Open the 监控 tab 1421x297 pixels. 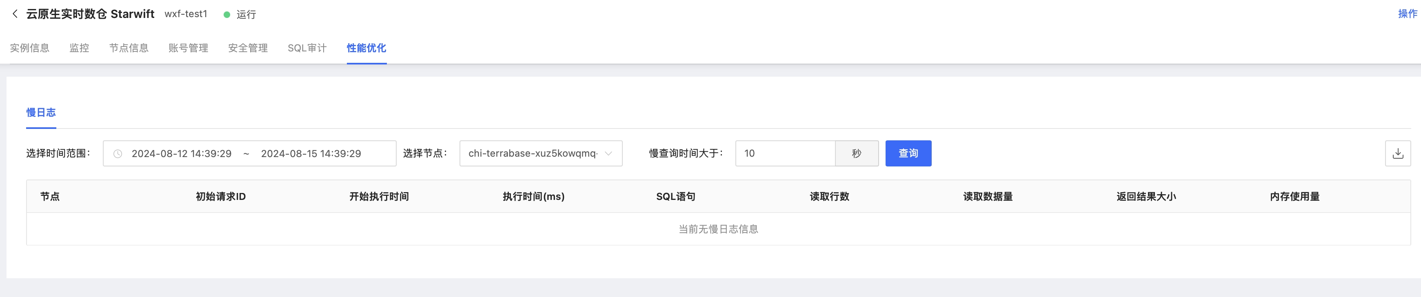pyautogui.click(x=80, y=48)
